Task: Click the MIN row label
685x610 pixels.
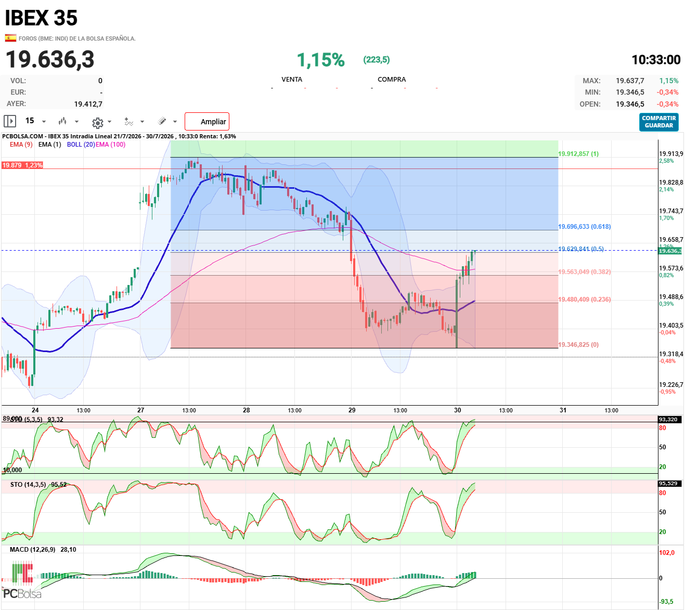Action: click(x=592, y=93)
